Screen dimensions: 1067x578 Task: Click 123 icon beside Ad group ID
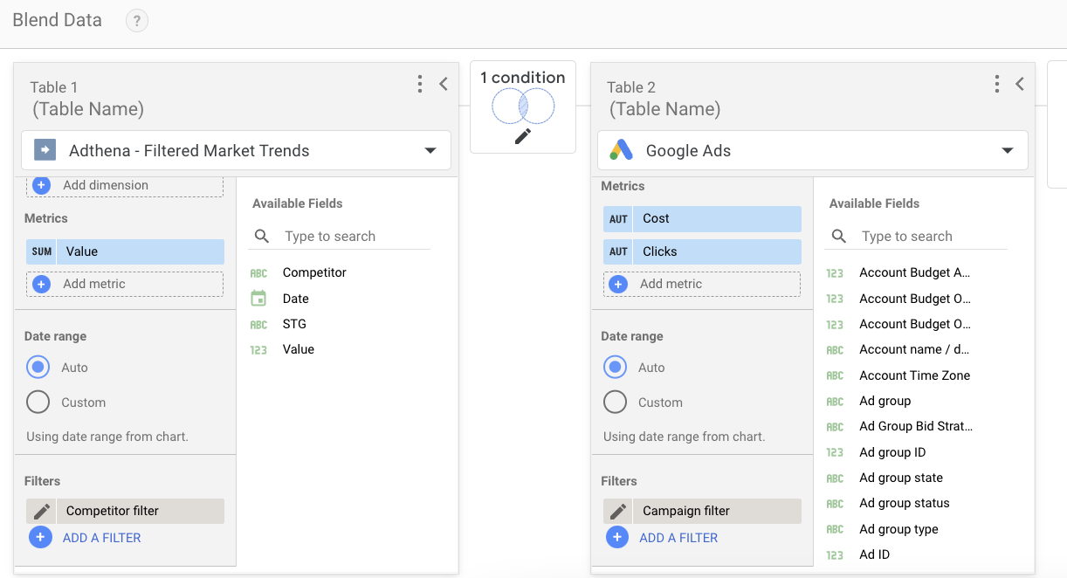click(835, 452)
